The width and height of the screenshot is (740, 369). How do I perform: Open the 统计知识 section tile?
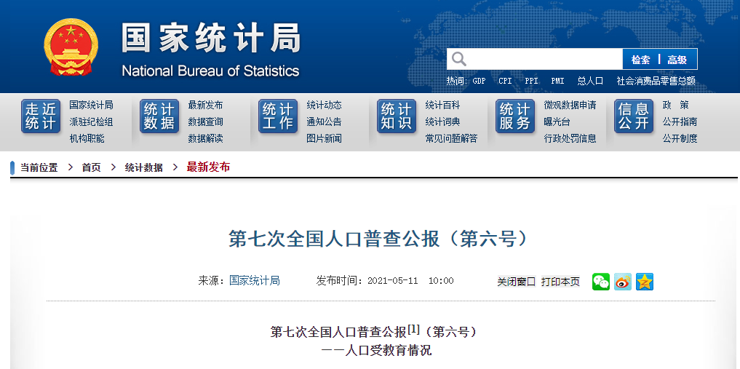(x=397, y=116)
